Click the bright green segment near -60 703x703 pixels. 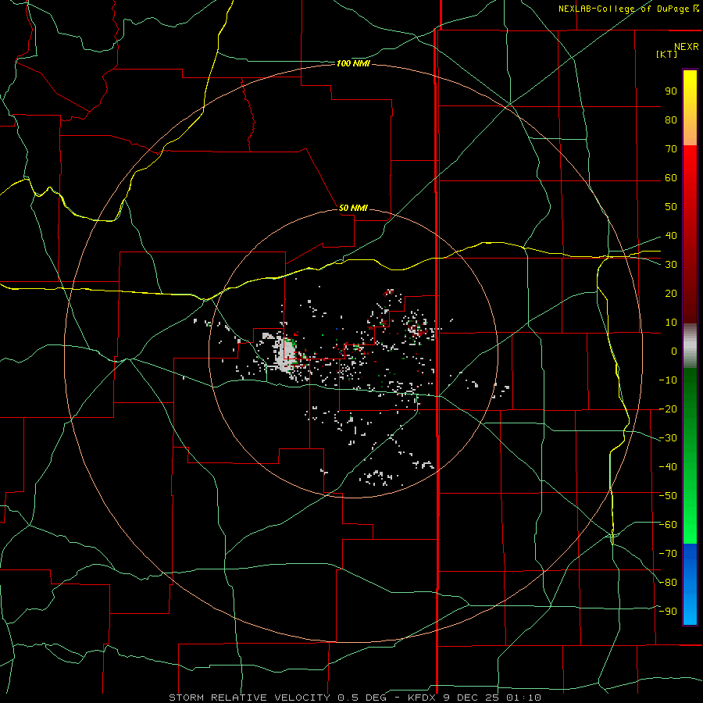tap(690, 525)
